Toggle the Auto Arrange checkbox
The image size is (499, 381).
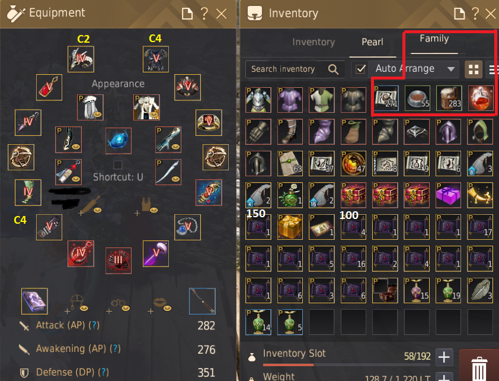point(360,69)
